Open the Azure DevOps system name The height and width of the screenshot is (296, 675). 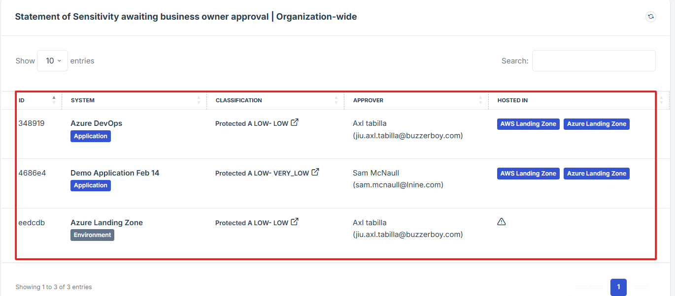96,123
